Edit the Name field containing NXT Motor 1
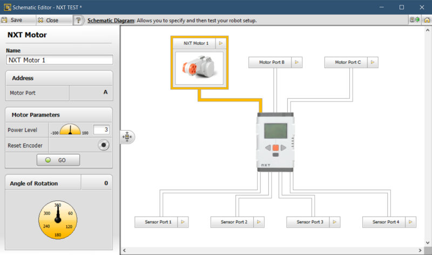Viewport: 432px width, 255px height. pyautogui.click(x=59, y=60)
